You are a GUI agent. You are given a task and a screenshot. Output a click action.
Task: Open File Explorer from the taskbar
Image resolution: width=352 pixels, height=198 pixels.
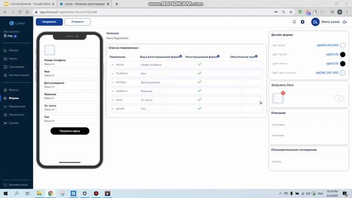coord(39,193)
